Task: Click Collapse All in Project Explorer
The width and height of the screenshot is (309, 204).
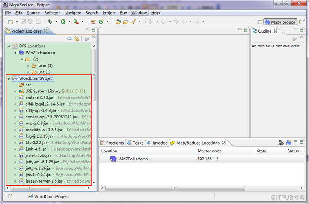Action: coord(69,39)
